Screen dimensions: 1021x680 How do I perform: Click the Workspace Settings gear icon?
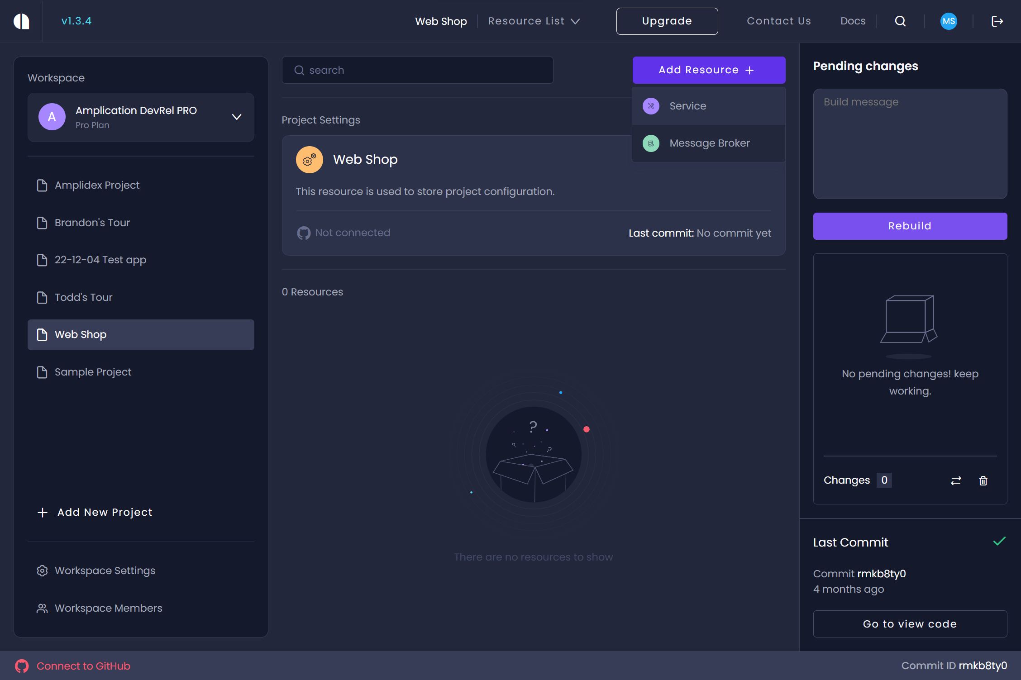(42, 571)
